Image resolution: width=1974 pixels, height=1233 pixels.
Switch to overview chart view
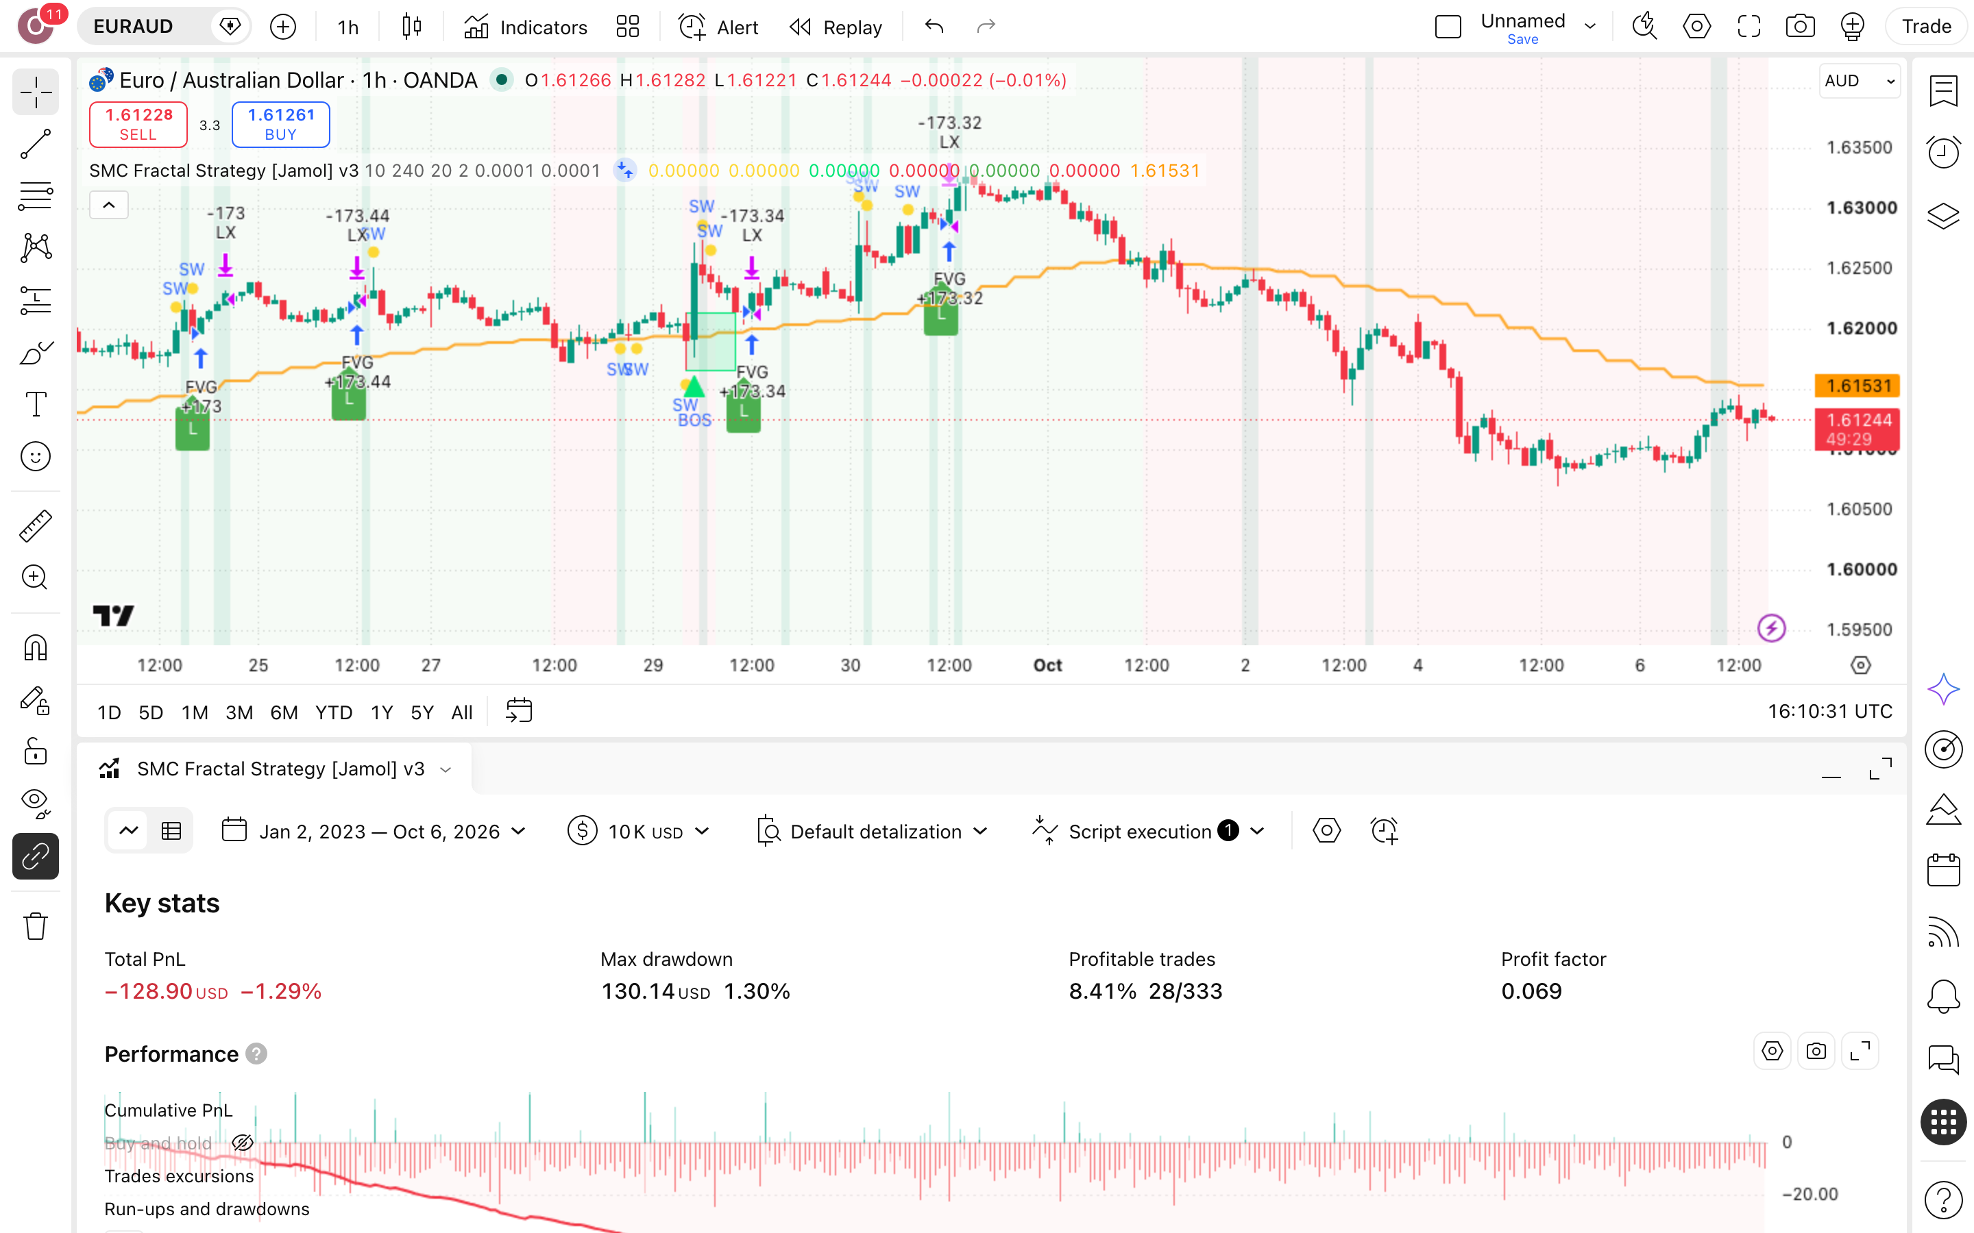(129, 831)
